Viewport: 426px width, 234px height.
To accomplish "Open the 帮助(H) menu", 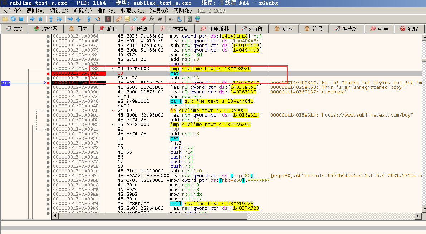I will (x=183, y=11).
